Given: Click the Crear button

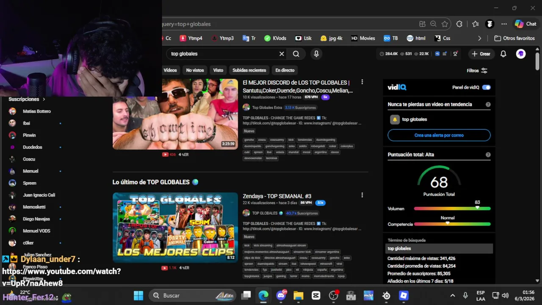Looking at the screenshot, I should [481, 54].
